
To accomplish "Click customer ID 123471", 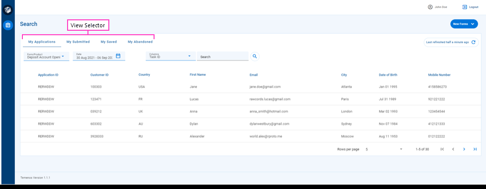I will coord(96,99).
